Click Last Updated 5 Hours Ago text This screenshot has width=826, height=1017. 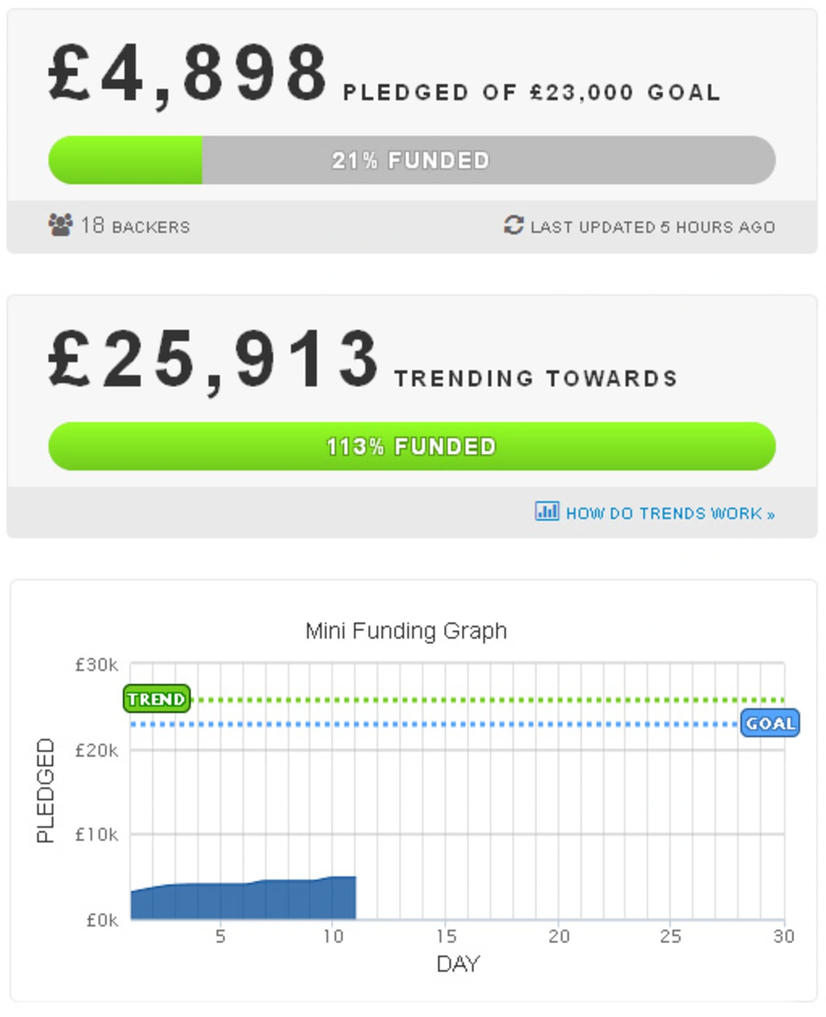point(652,227)
